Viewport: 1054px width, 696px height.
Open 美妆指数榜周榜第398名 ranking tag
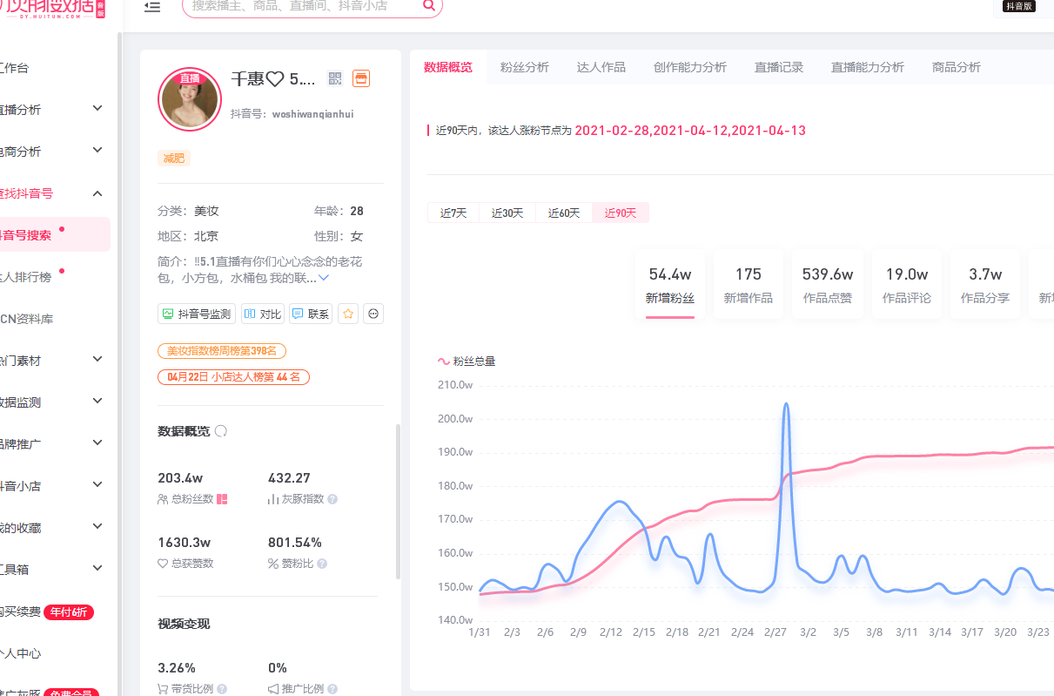[222, 351]
